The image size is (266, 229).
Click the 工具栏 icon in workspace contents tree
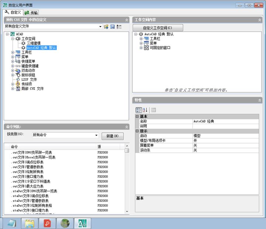pyautogui.click(x=146, y=39)
